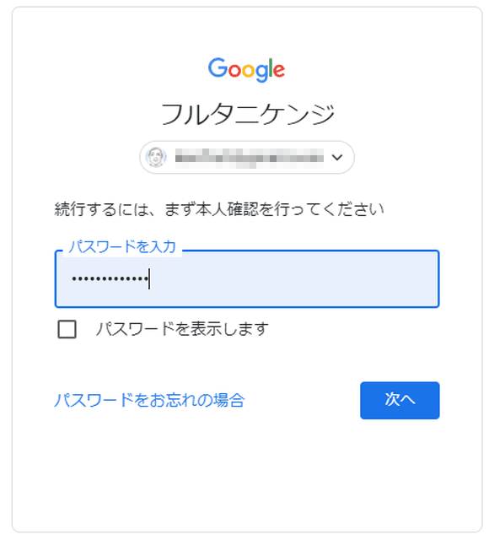Click the text cursor after the dots
This screenshot has height=540, width=489.
pos(149,278)
